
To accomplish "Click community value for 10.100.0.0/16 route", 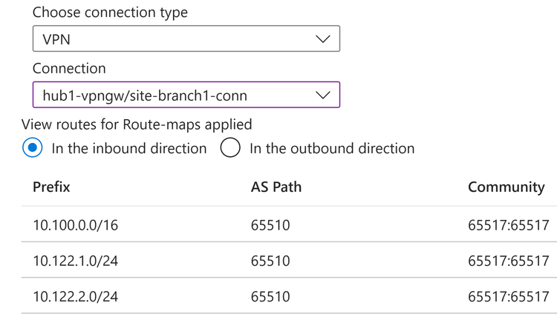I will (508, 224).
